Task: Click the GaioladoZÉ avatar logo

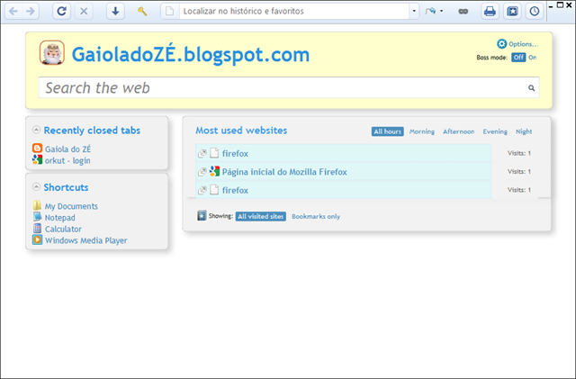Action: (x=52, y=52)
